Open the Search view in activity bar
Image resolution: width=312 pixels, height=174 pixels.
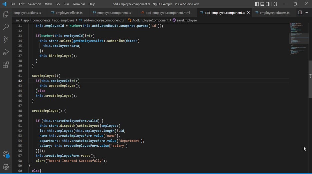tap(6, 27)
